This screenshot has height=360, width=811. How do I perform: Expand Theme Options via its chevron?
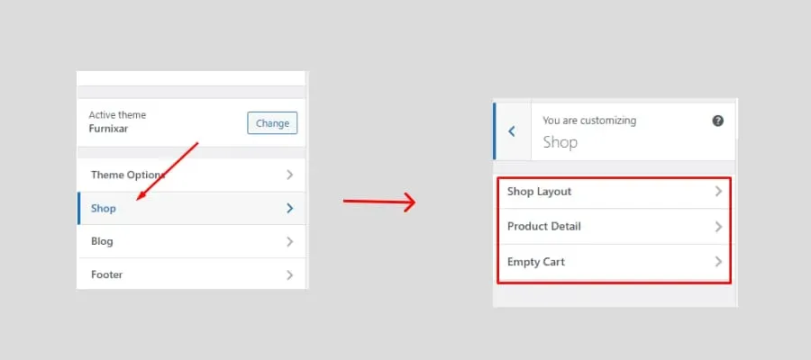(x=289, y=175)
